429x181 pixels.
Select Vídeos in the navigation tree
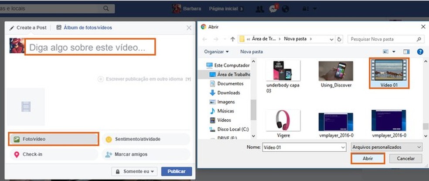coord(220,120)
